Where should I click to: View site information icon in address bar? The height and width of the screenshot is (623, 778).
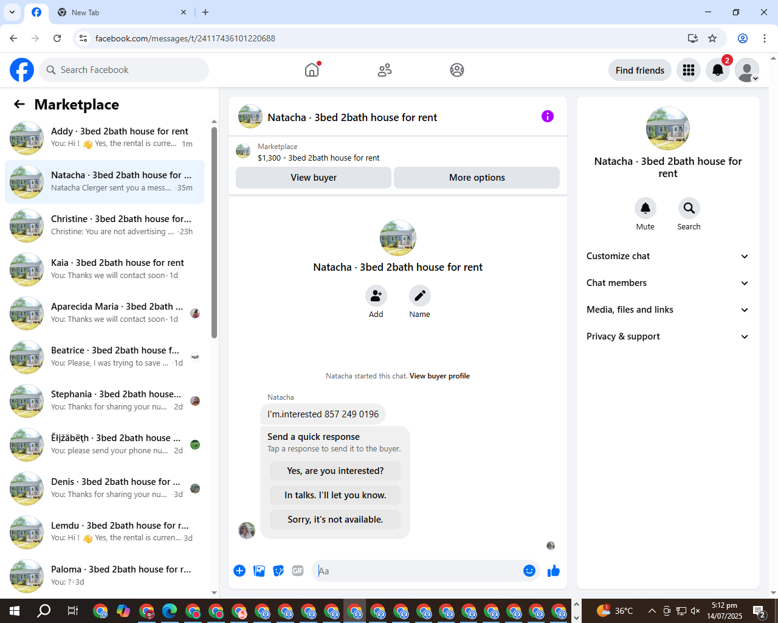[83, 38]
